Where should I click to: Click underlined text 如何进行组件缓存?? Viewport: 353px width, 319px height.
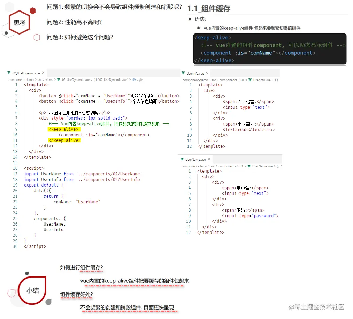(81, 267)
